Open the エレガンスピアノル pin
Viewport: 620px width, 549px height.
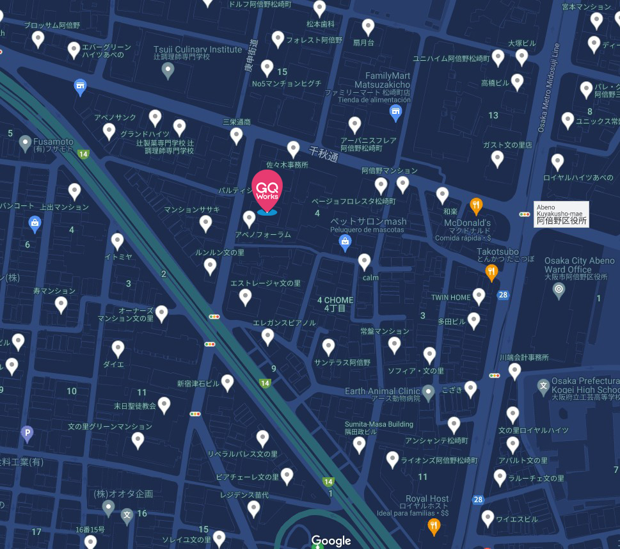pyautogui.click(x=267, y=337)
